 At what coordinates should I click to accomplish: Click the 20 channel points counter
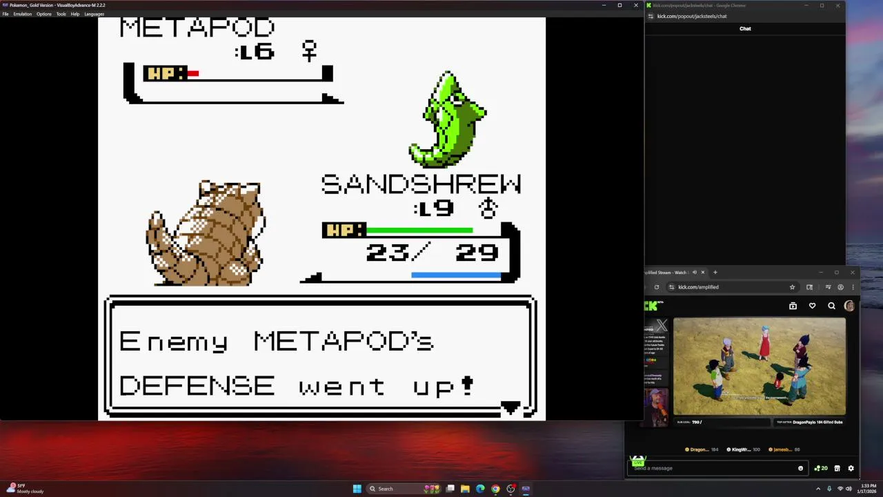821,468
